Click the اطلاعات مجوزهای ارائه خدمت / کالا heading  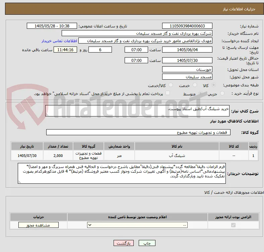(x=234, y=192)
